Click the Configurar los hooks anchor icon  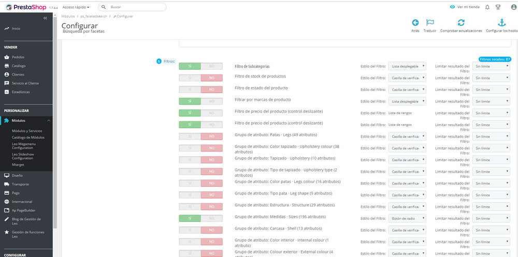tap(502, 22)
